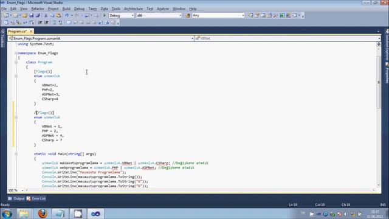
Task: Click the vertical scrollbar of the editor
Action: pyautogui.click(x=379, y=82)
